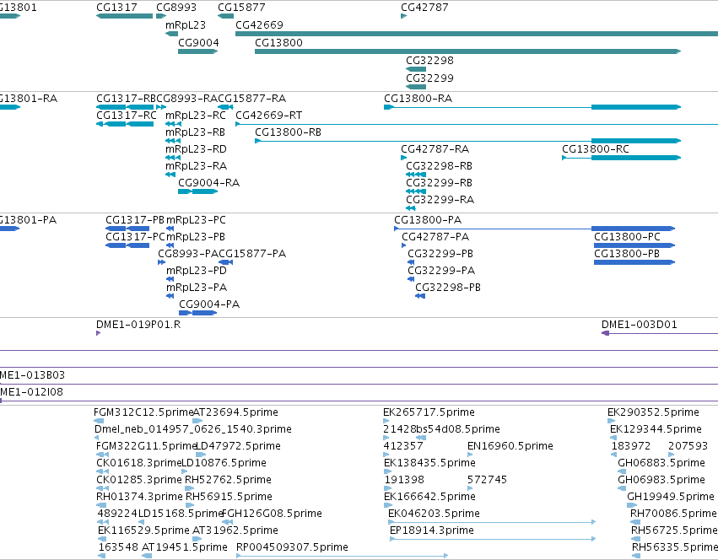Select protein CG32299-PB
The height and width of the screenshot is (560, 718).
(x=440, y=254)
